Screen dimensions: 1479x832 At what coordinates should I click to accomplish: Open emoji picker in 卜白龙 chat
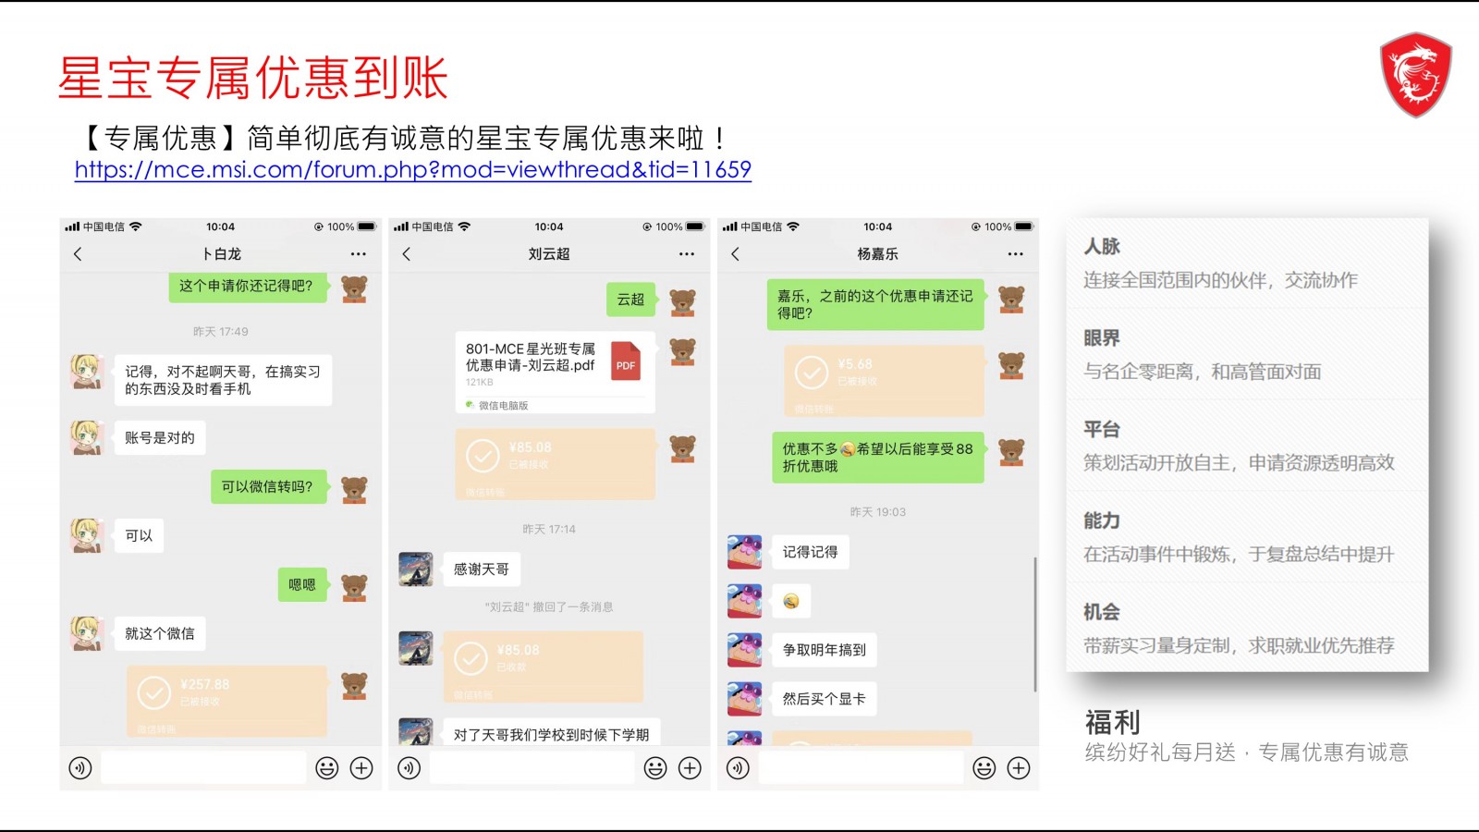[x=327, y=768]
